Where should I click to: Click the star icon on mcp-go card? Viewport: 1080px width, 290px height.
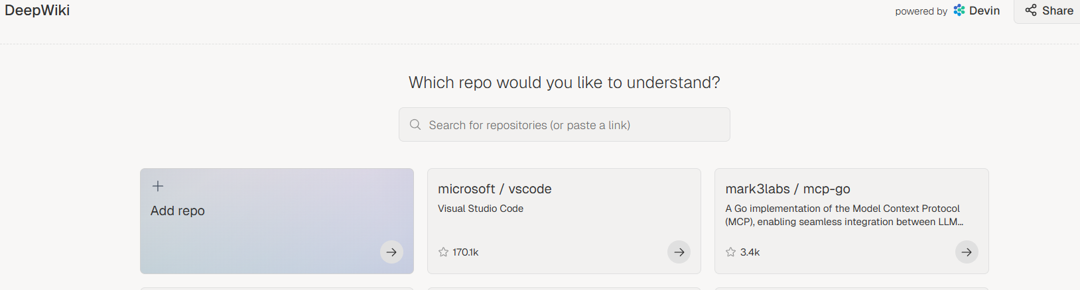pyautogui.click(x=731, y=252)
